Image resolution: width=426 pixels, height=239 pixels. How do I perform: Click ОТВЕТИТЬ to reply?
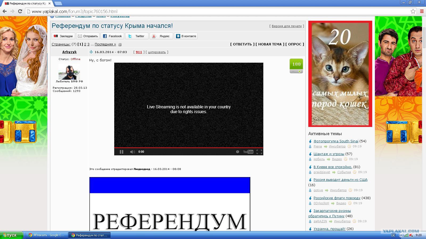click(x=242, y=44)
